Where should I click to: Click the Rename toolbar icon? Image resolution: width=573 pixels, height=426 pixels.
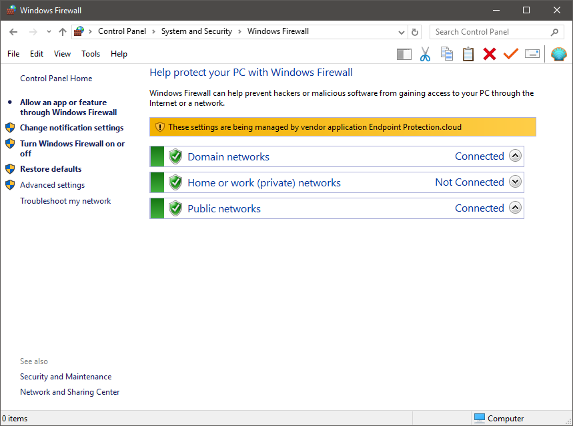(532, 54)
